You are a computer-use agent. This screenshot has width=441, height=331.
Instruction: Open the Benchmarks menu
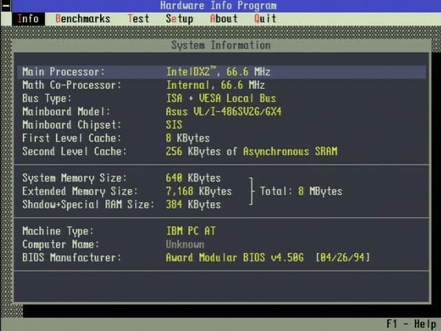coord(83,19)
